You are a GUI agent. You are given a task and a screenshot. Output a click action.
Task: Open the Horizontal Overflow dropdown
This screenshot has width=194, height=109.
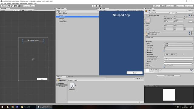coord(179,58)
